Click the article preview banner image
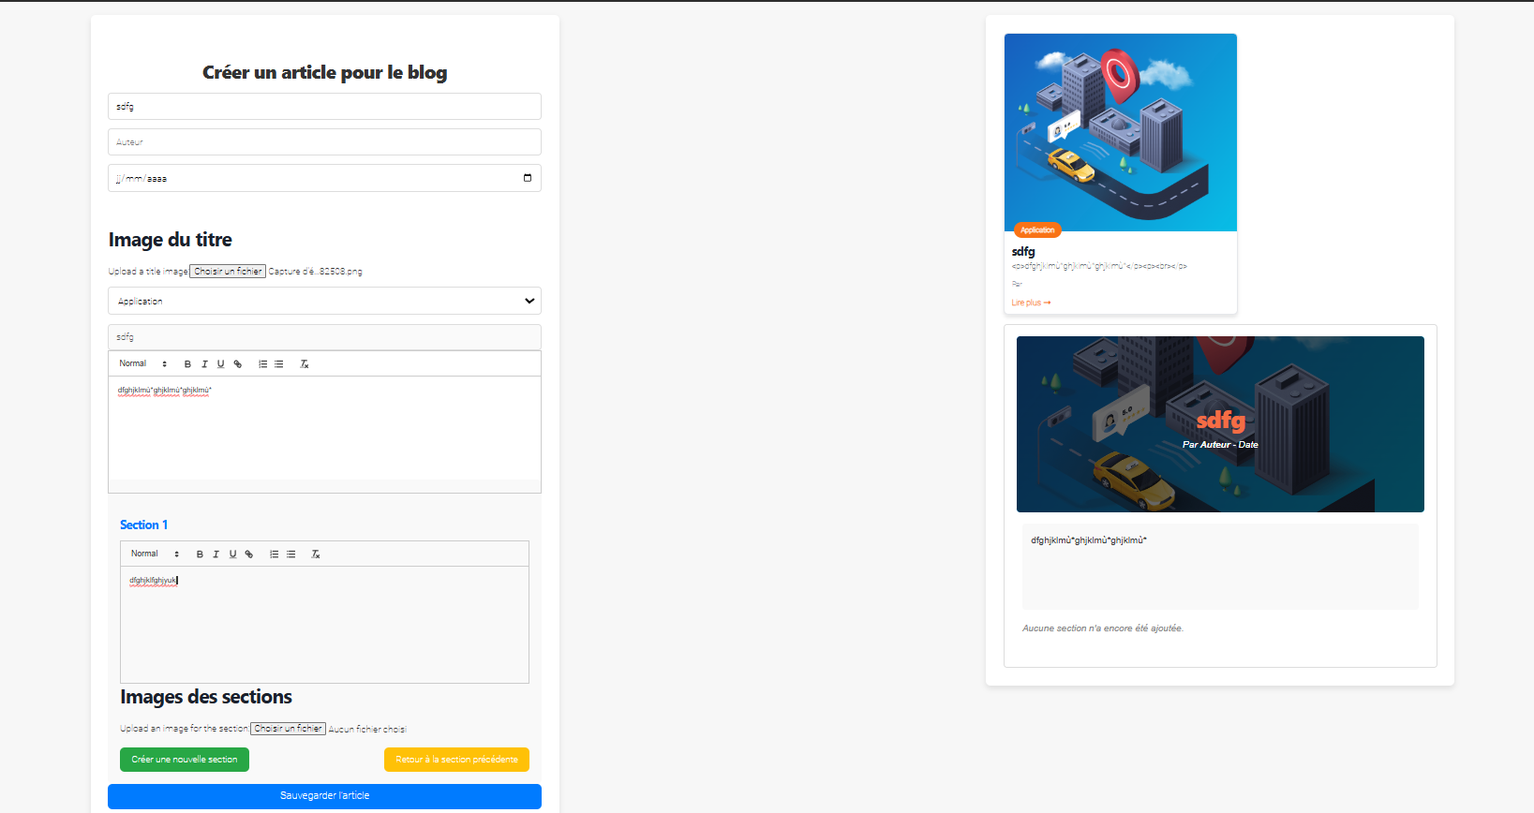The height and width of the screenshot is (813, 1534). coord(1220,424)
